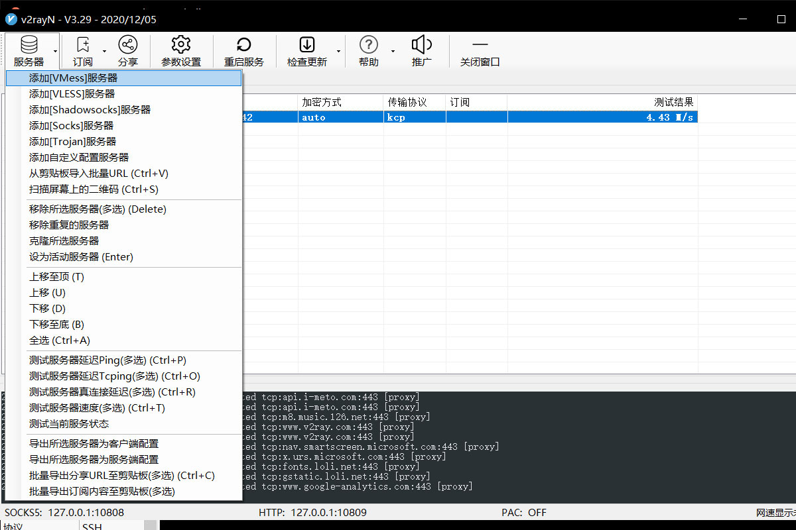
Task: Click the 传输协议 column header
Action: click(415, 102)
